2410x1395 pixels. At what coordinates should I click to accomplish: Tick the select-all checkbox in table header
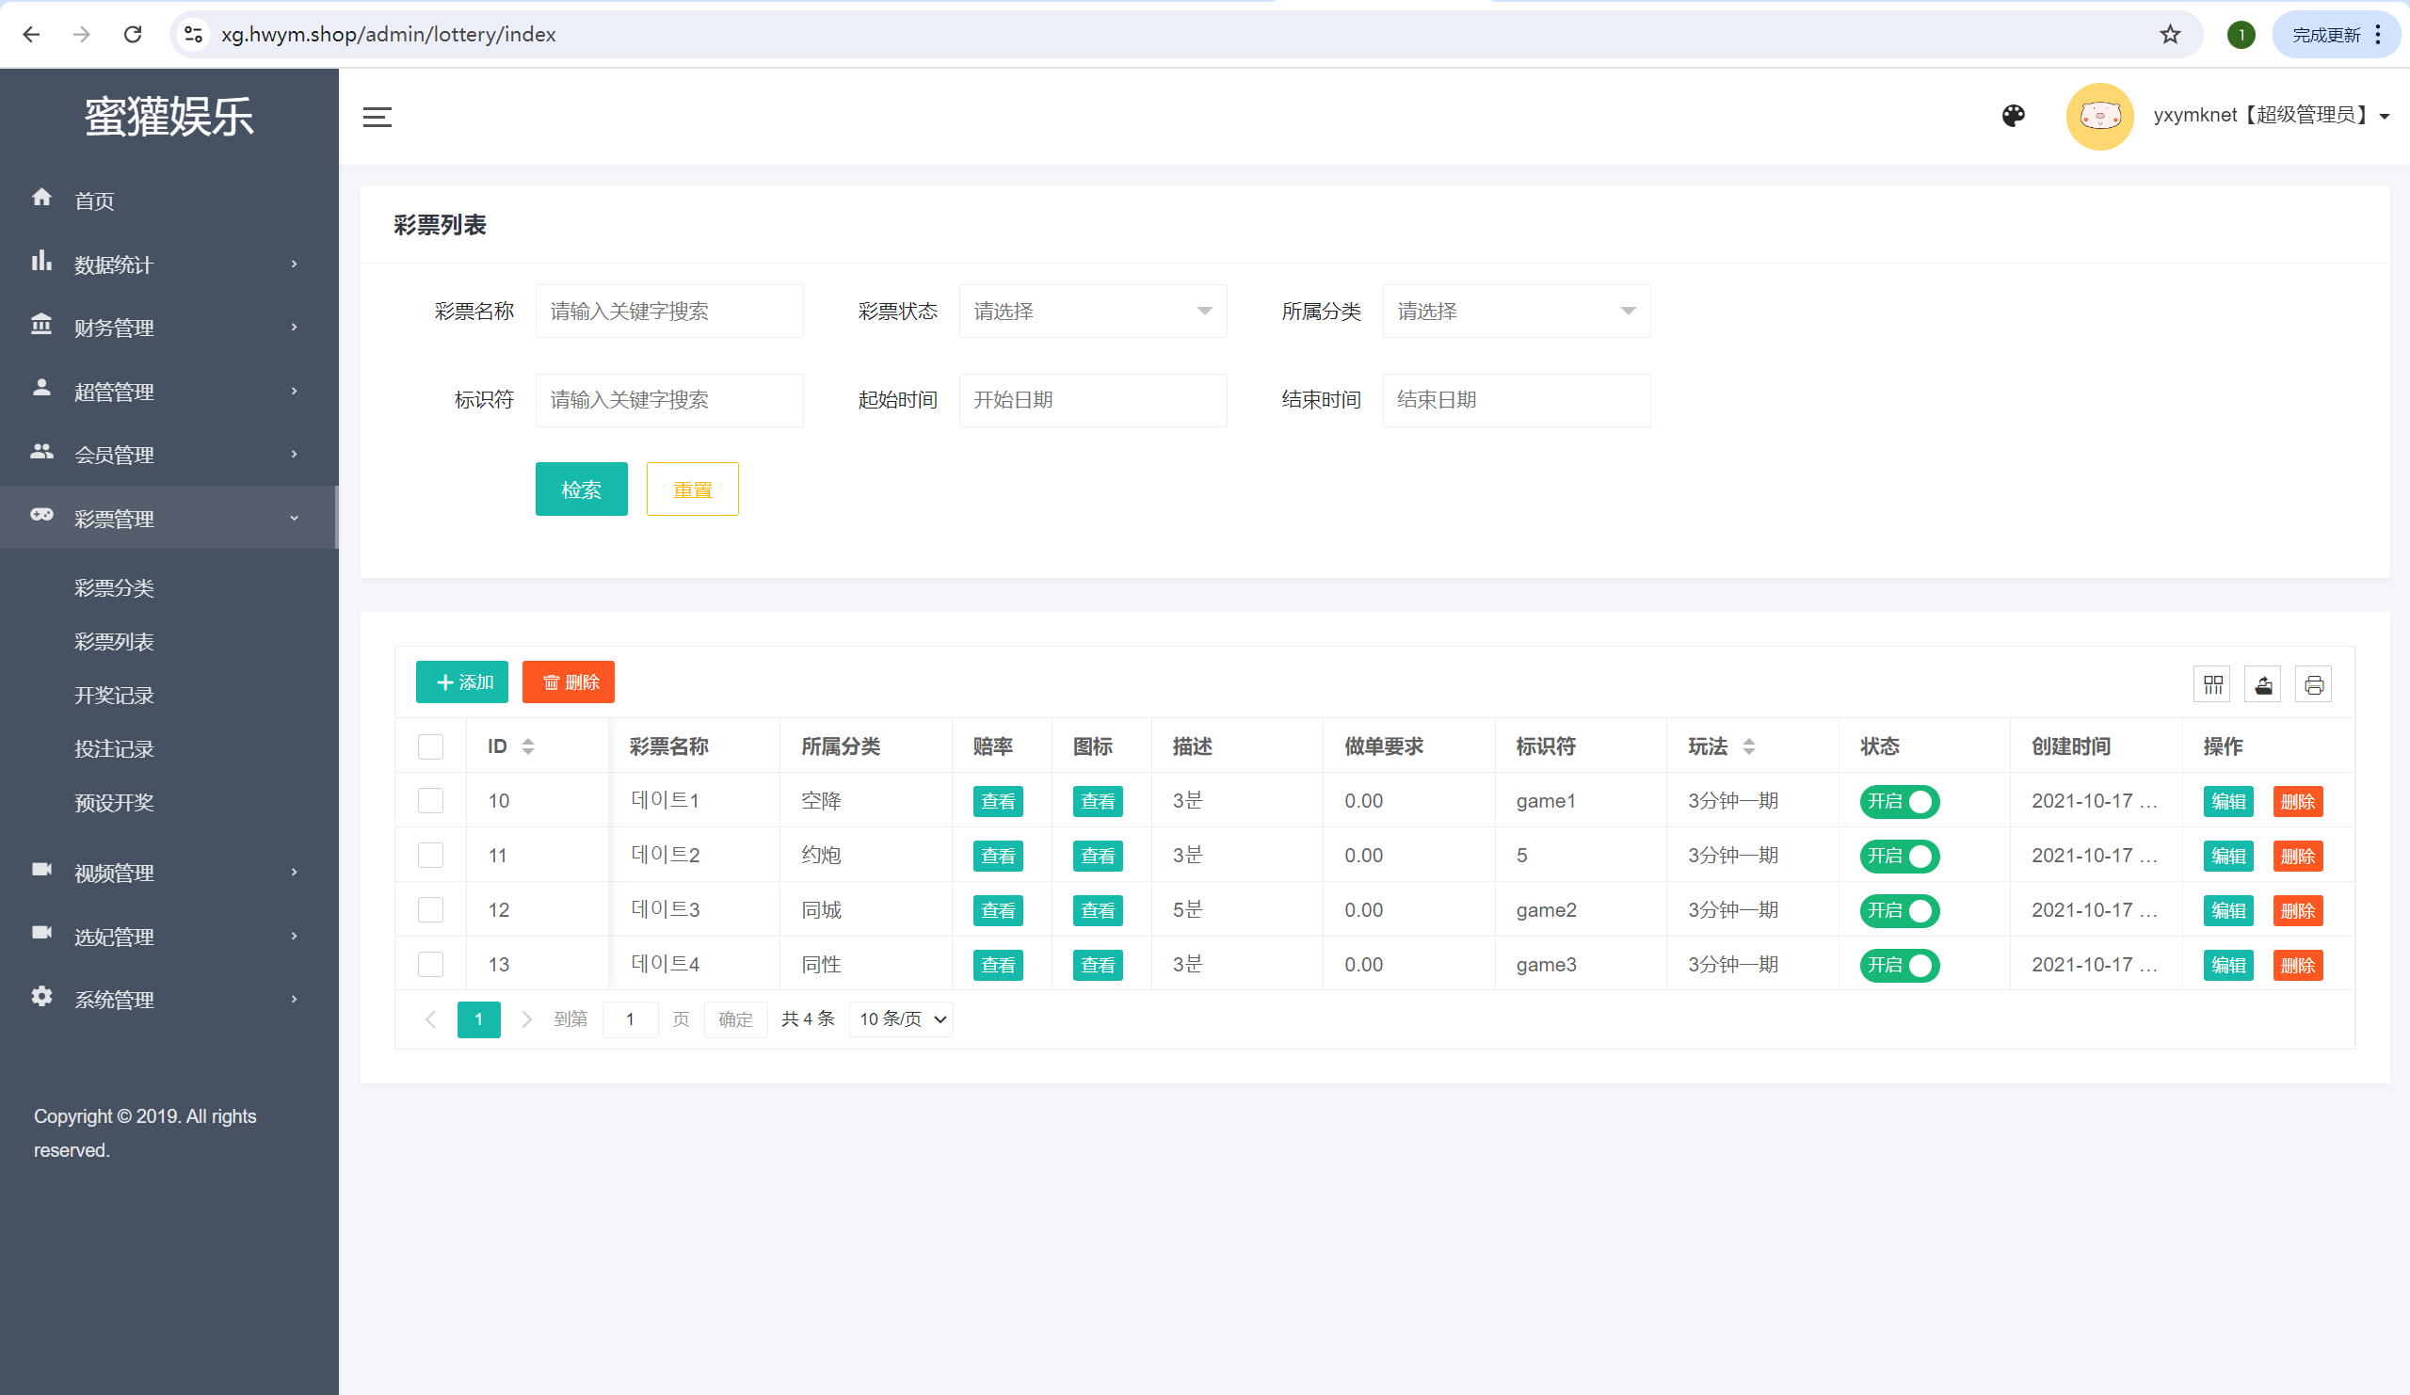coord(430,746)
